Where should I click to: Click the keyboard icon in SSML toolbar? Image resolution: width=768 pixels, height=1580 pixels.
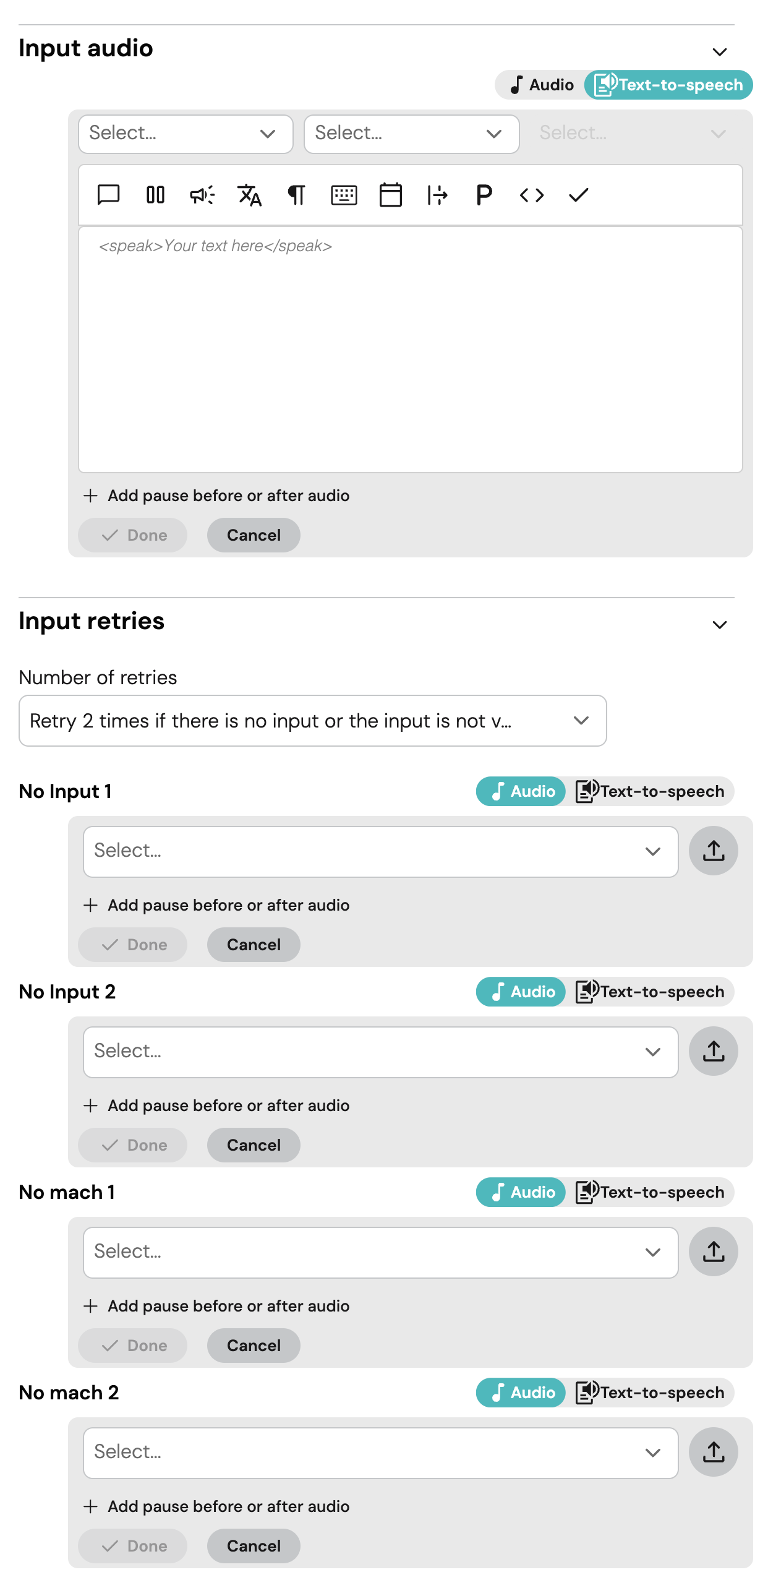pyautogui.click(x=344, y=195)
